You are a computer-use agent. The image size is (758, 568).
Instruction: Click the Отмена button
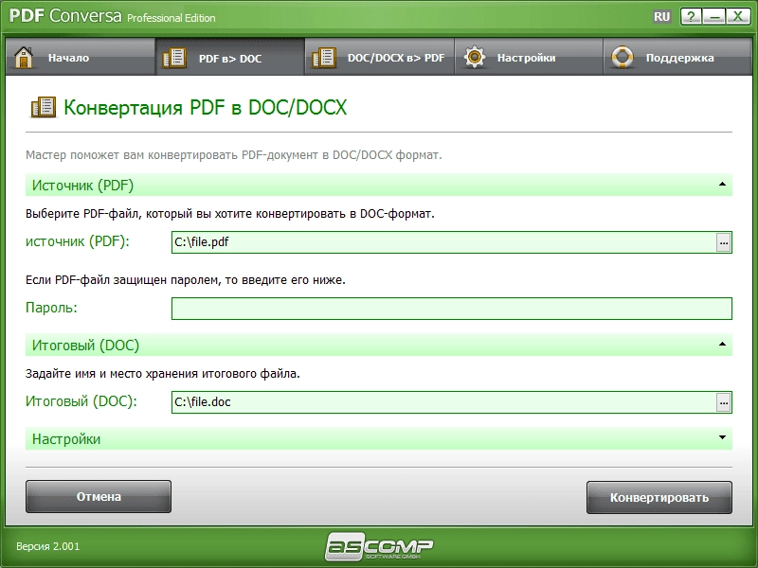click(x=99, y=496)
